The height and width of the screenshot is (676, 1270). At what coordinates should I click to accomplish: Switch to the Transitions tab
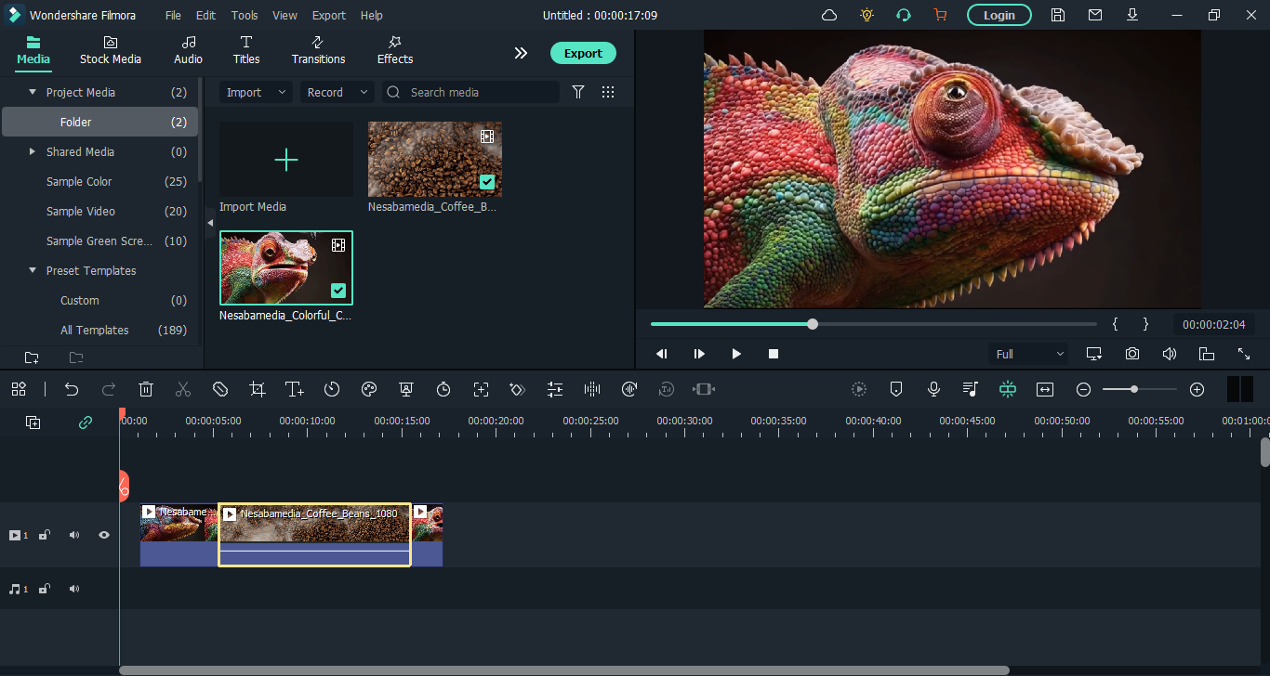tap(318, 50)
